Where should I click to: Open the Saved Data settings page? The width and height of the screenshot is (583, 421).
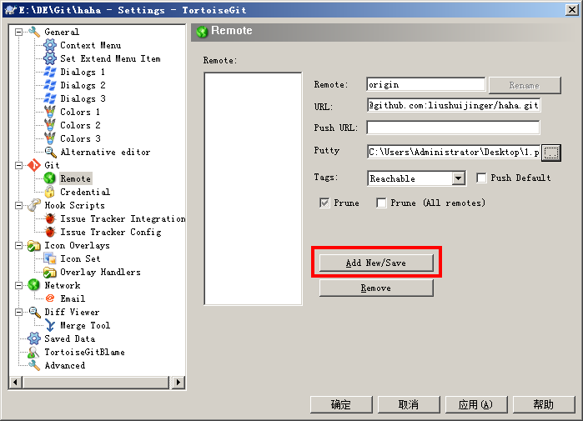tap(69, 338)
